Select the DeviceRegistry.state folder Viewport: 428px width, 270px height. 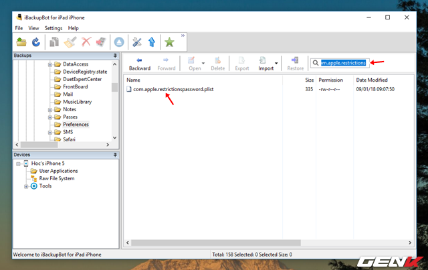pyautogui.click(x=85, y=72)
